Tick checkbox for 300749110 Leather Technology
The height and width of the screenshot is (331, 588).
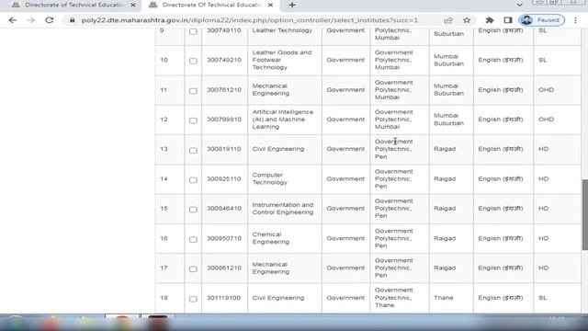193,31
